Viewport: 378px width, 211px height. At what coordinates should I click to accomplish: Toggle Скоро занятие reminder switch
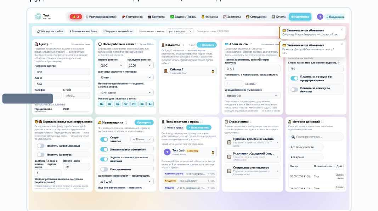[104, 139]
